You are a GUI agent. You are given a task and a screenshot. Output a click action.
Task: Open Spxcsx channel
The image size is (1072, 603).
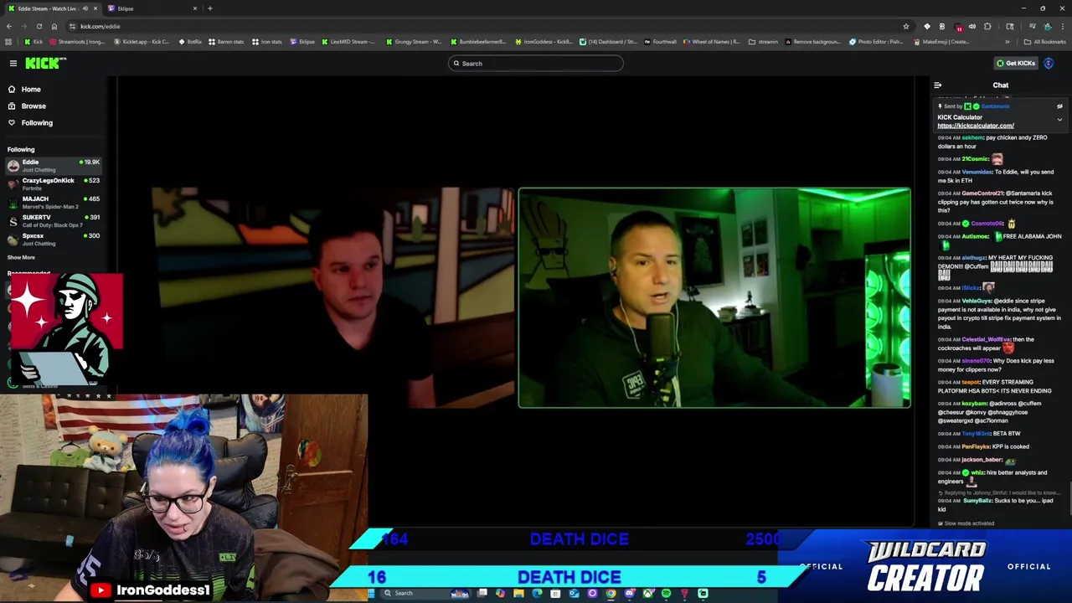pyautogui.click(x=54, y=239)
